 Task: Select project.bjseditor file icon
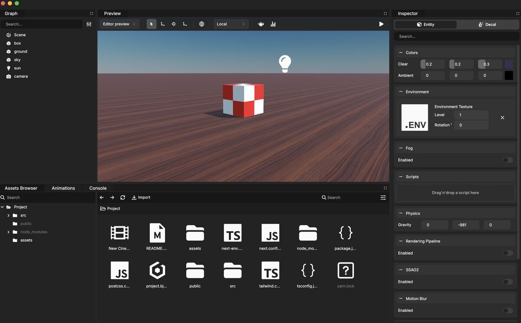pyautogui.click(x=157, y=270)
